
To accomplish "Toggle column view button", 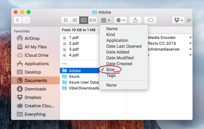I will pyautogui.click(x=84, y=20).
